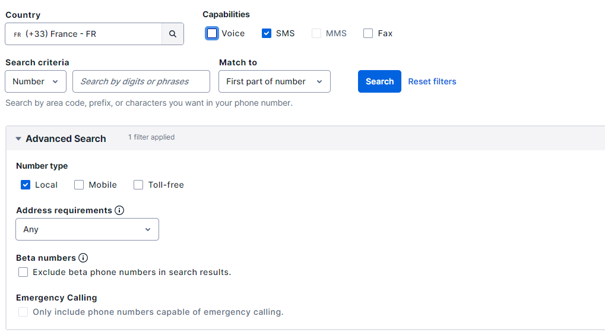Check the emergency calling only checkbox
Viewport: 605px width, 335px height.
(x=23, y=312)
